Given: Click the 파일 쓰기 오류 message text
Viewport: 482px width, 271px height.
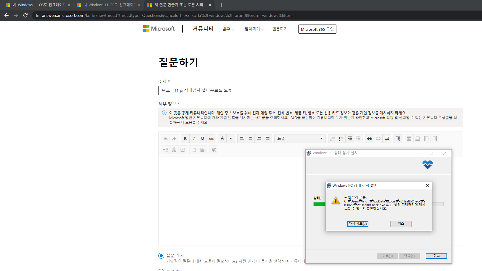Looking at the screenshot, I should 385,203.
